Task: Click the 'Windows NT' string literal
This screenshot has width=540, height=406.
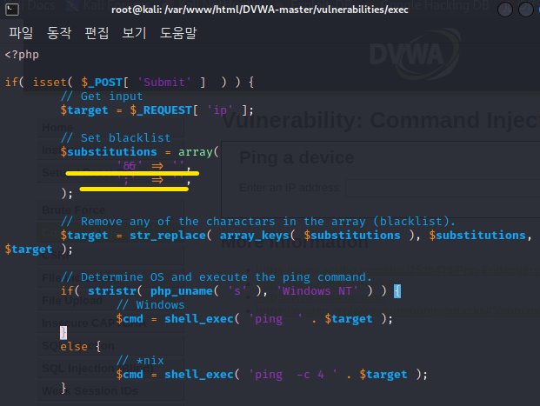Action: [317, 291]
